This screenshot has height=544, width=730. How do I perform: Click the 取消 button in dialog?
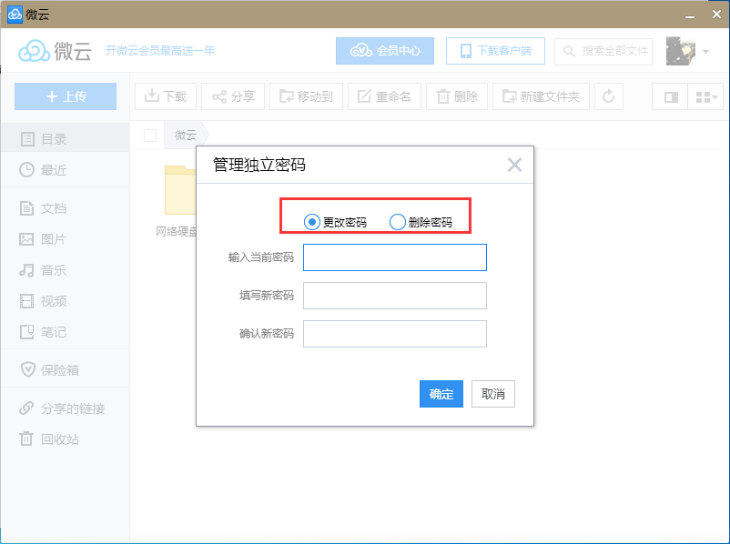pyautogui.click(x=492, y=394)
